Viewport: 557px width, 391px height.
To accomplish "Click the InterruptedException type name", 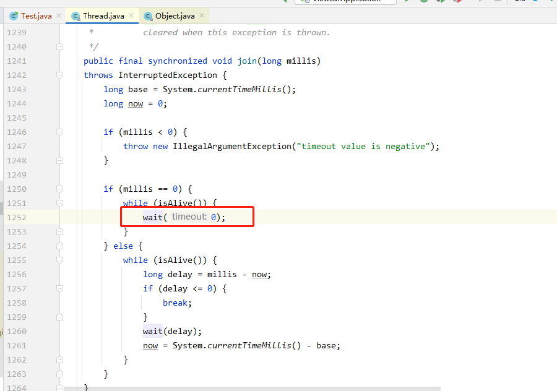I will 168,75.
